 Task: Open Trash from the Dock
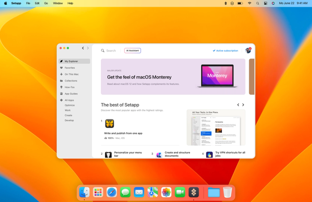[227, 192]
